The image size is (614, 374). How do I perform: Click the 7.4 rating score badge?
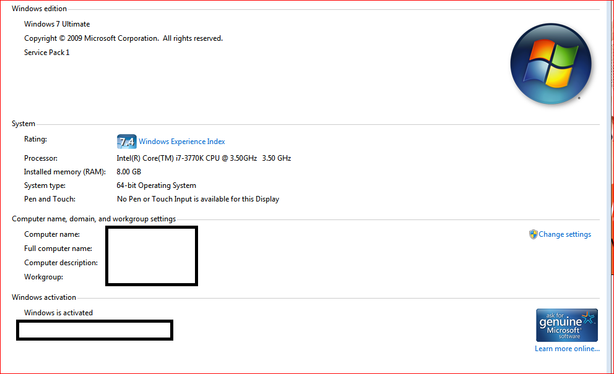[x=126, y=142]
